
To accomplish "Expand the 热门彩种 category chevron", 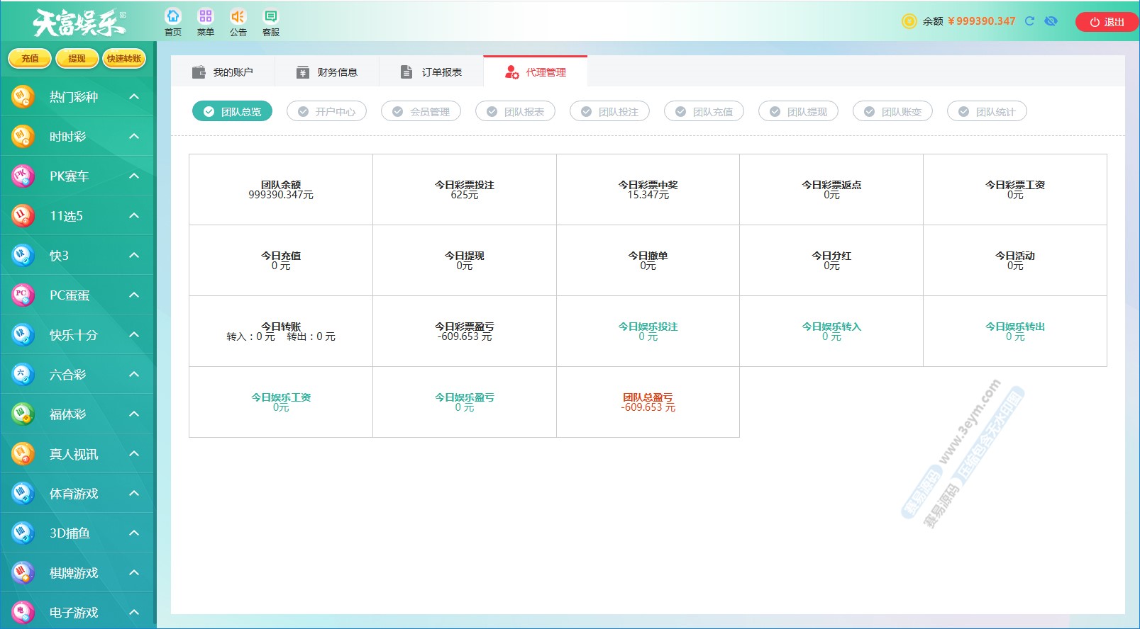I will coord(134,96).
